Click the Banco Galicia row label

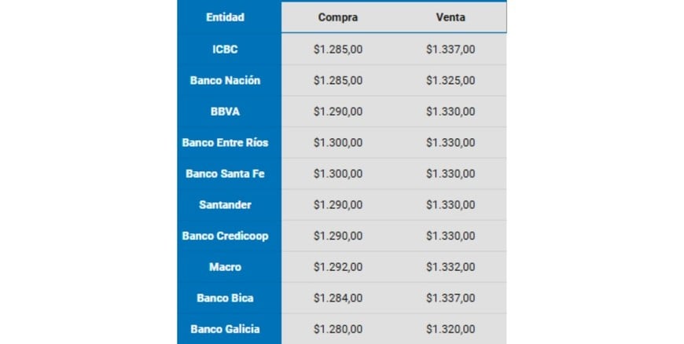pos(225,329)
